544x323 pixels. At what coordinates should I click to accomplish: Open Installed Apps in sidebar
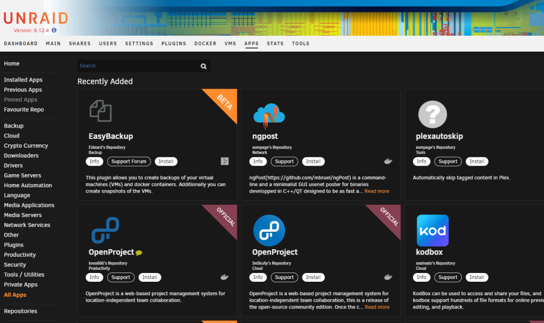23,80
